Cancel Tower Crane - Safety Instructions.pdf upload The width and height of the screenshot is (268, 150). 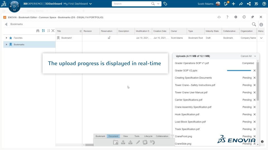coord(255,85)
